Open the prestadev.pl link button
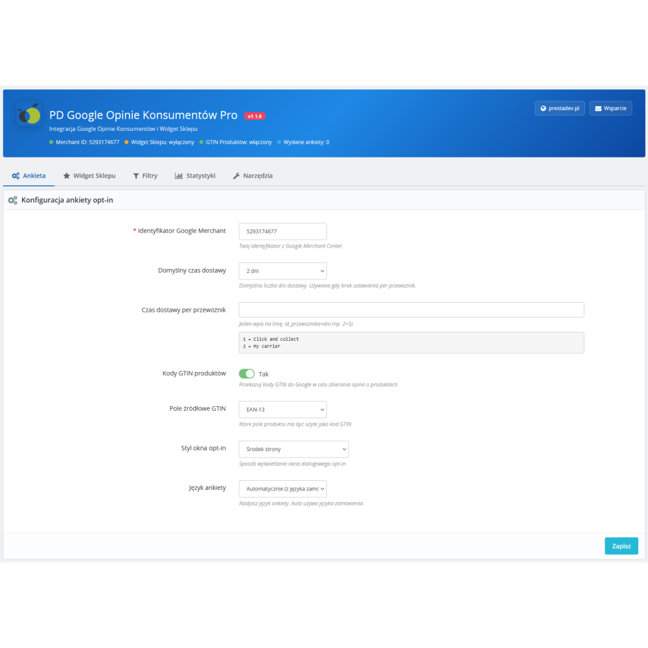Screen dimensions: 648x648 (560, 108)
